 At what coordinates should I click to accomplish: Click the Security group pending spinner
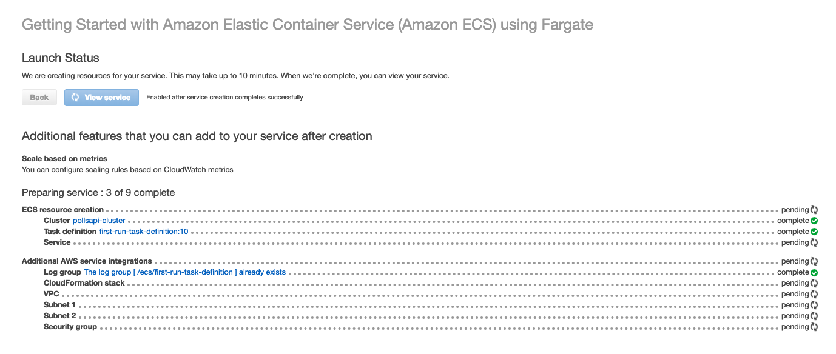click(x=814, y=327)
